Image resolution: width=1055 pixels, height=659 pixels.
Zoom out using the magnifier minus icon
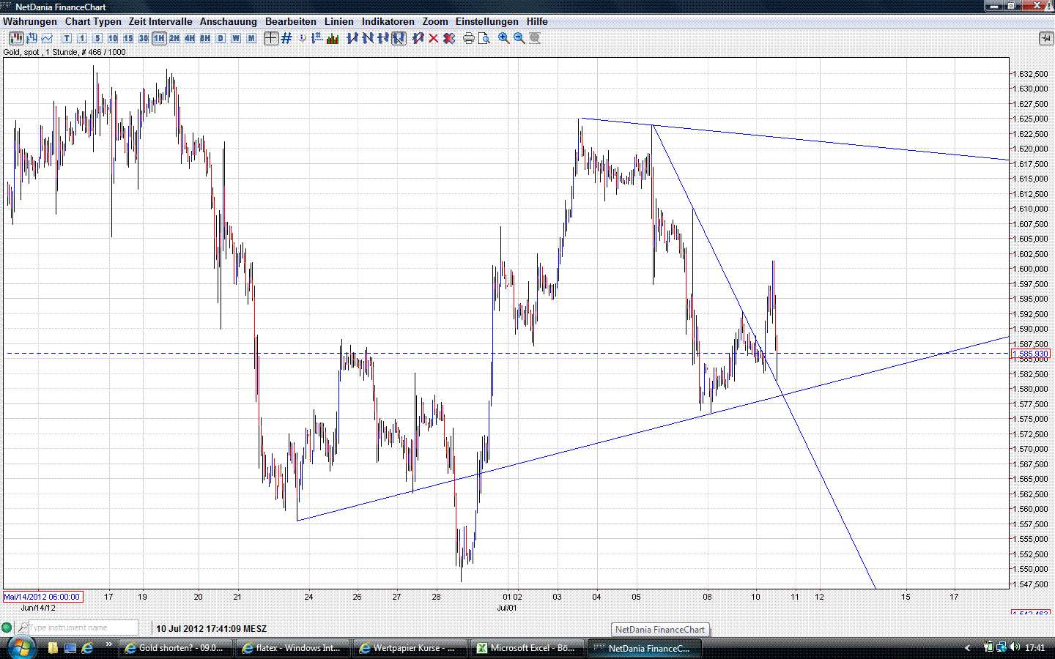(519, 38)
